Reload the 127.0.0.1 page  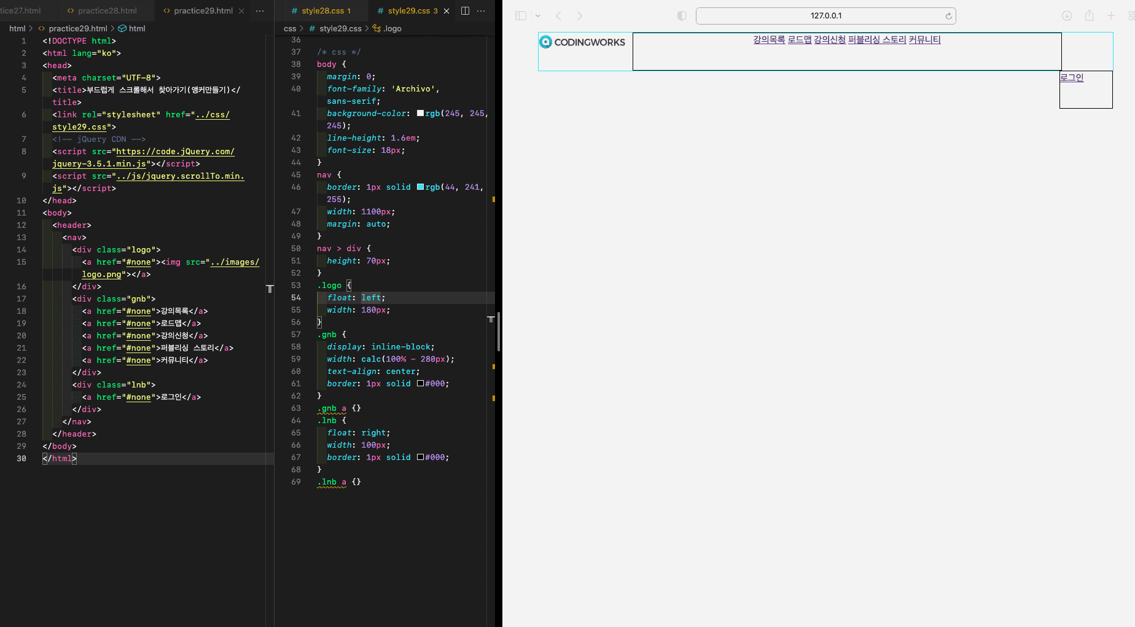point(948,16)
